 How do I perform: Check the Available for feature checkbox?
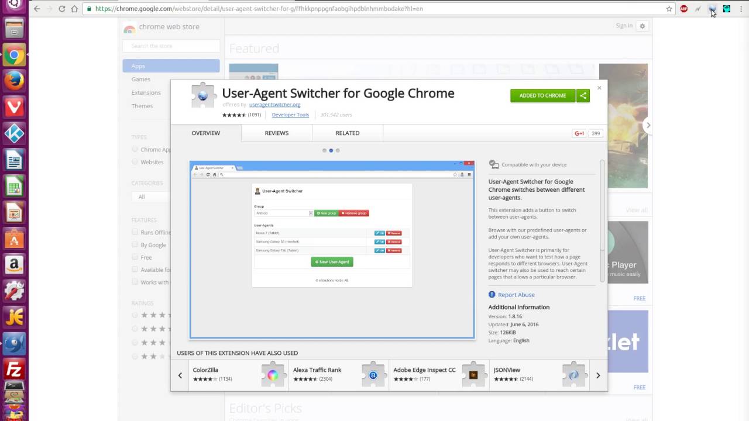(x=135, y=270)
